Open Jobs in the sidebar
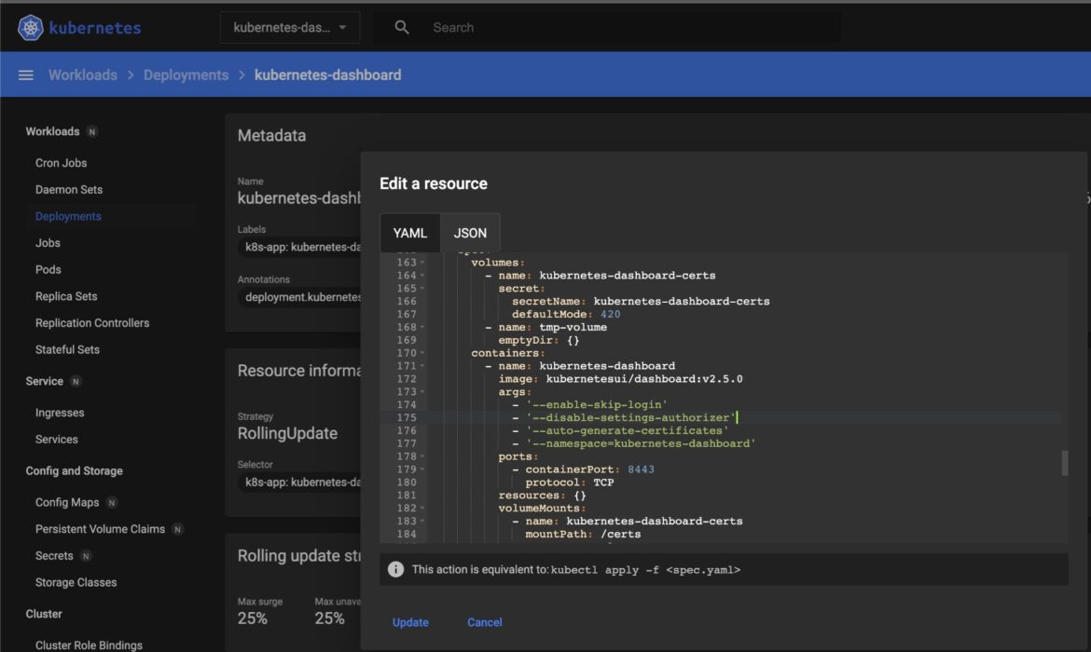The height and width of the screenshot is (652, 1091). point(48,243)
